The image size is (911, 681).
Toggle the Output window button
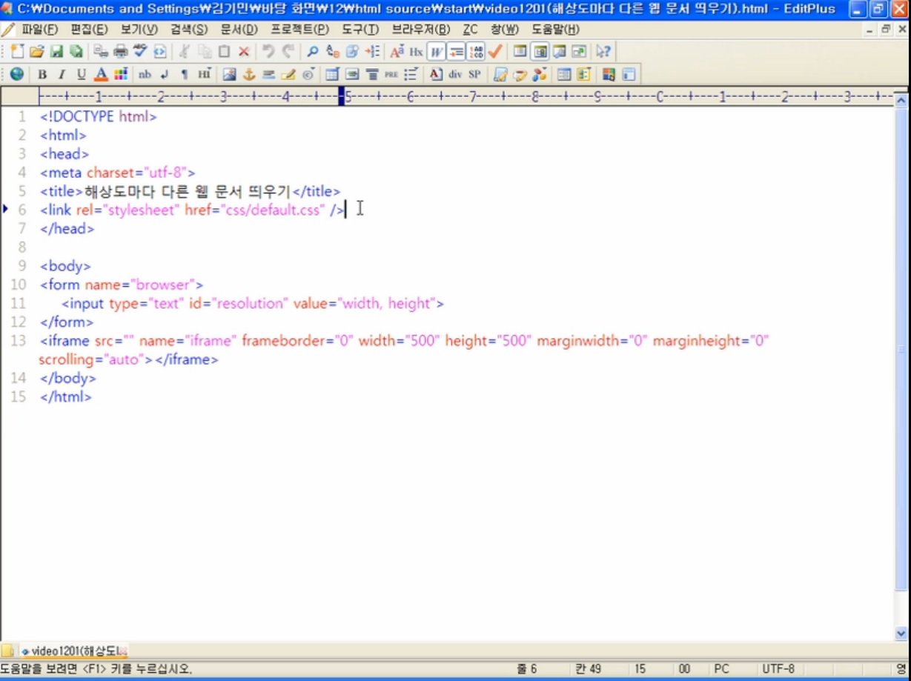click(559, 51)
